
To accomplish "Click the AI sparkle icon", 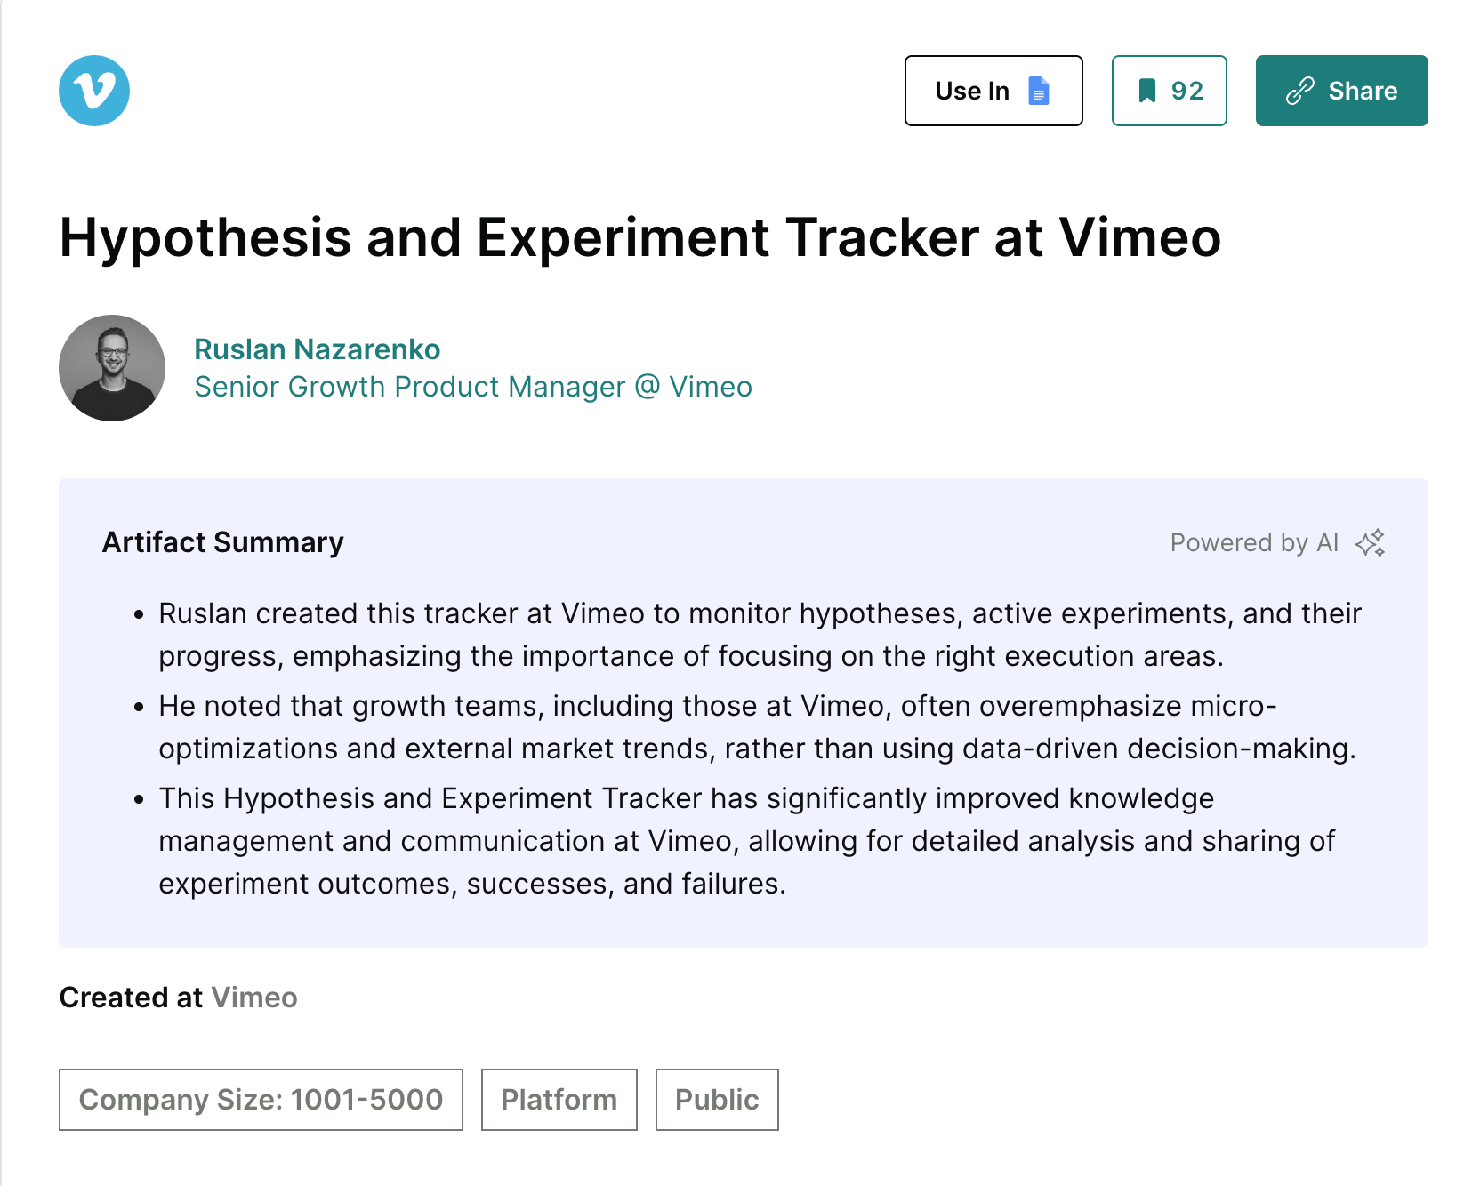I will [1370, 542].
